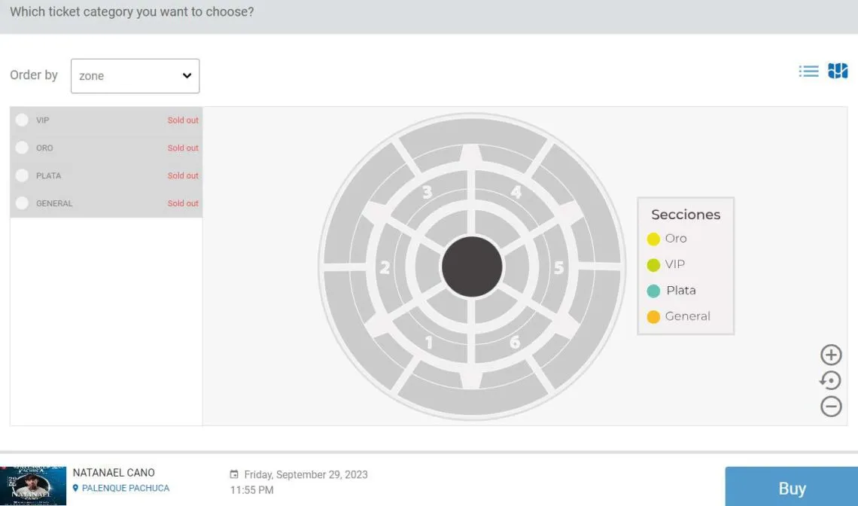Switch to map view icon
This screenshot has height=506, width=858.
pyautogui.click(x=838, y=72)
